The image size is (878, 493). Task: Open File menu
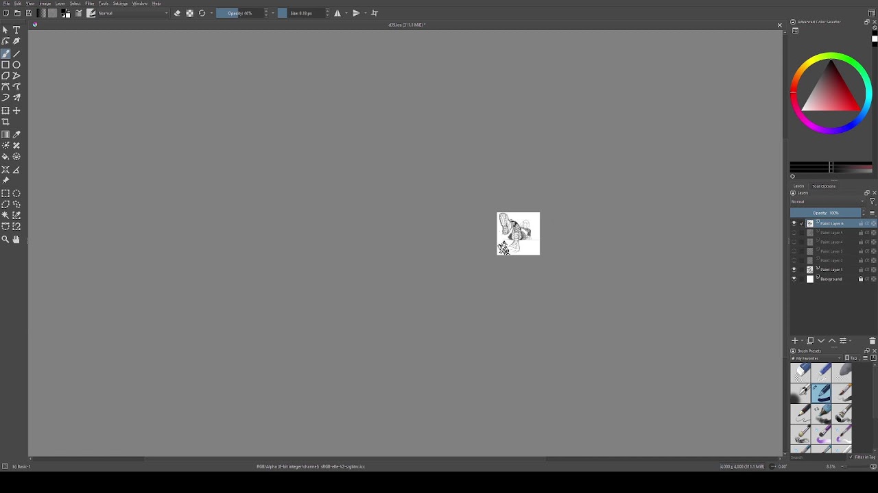point(6,3)
